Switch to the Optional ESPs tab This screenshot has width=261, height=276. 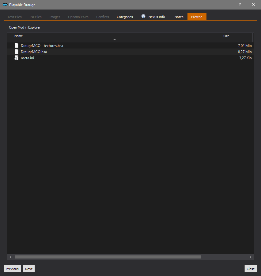coord(78,17)
